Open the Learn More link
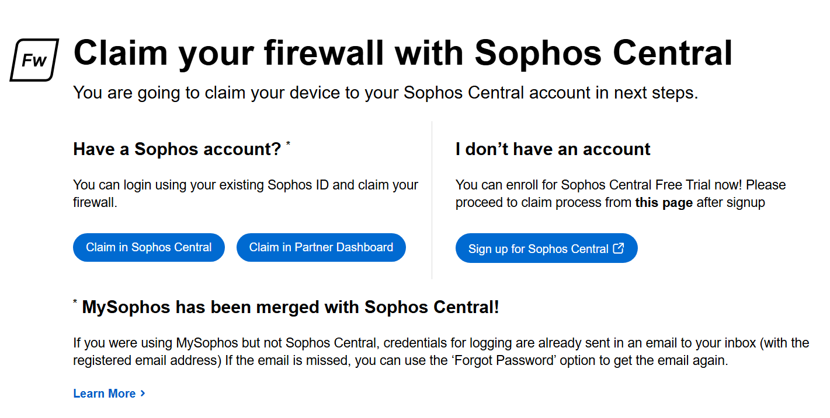 tap(105, 394)
